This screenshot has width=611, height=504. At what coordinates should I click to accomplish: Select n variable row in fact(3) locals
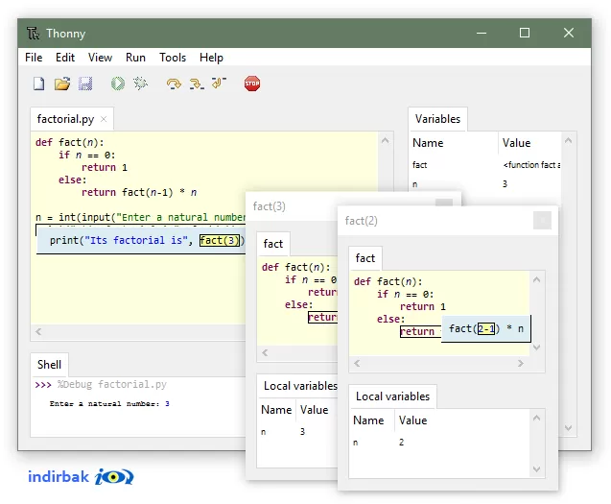(297, 432)
